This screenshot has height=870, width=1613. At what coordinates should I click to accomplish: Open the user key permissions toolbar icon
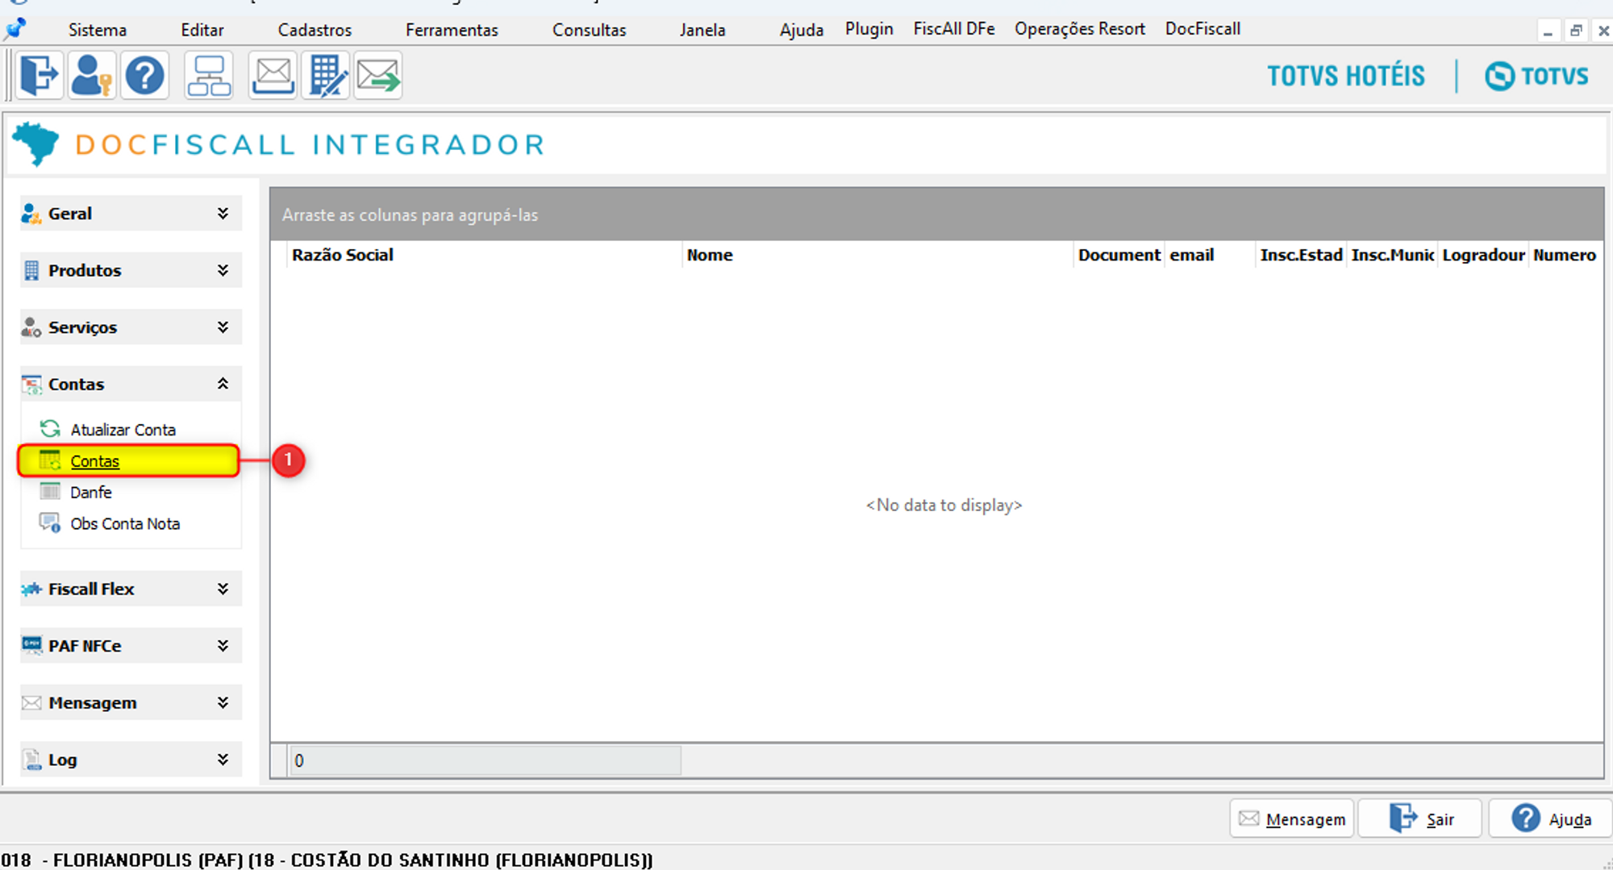pos(91,76)
